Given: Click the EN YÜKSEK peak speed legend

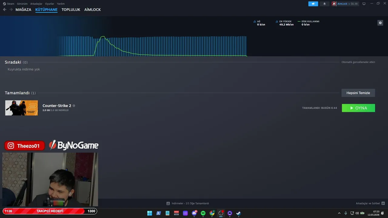Looking at the screenshot, I should tap(285, 23).
